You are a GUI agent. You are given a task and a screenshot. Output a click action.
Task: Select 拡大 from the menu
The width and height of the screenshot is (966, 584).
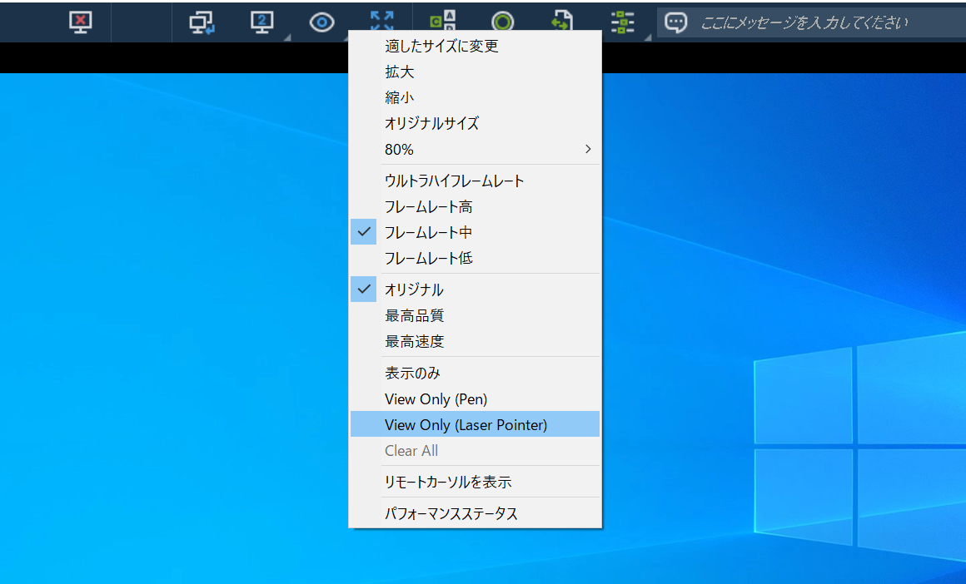click(x=475, y=72)
